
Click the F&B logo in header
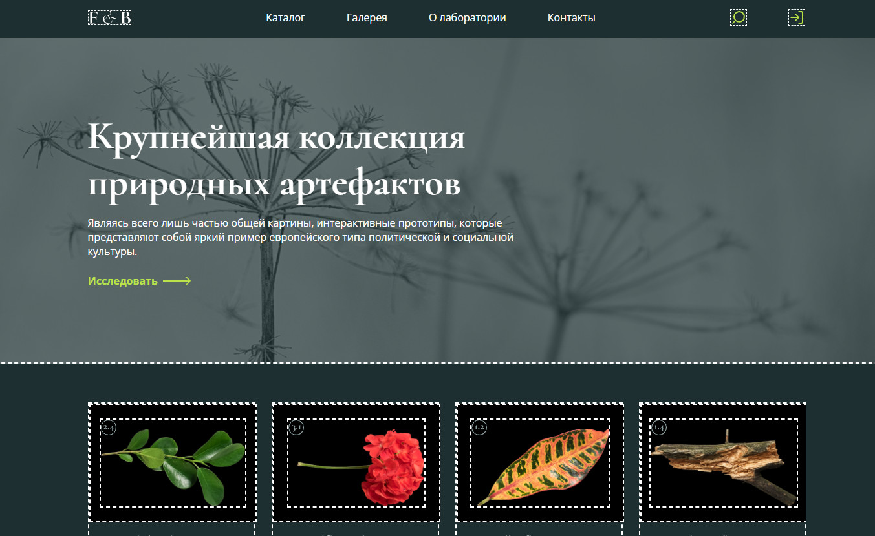[109, 18]
